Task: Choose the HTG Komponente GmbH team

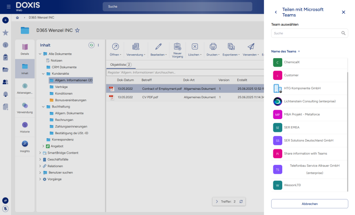Action: pyautogui.click(x=310, y=88)
